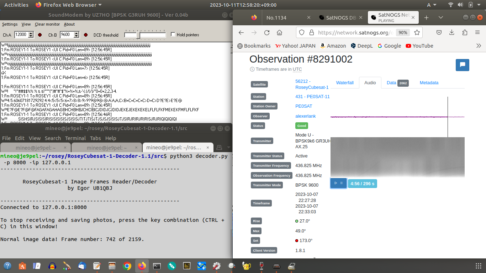Open the 431 - PE0SAT-11 station link

click(x=312, y=97)
